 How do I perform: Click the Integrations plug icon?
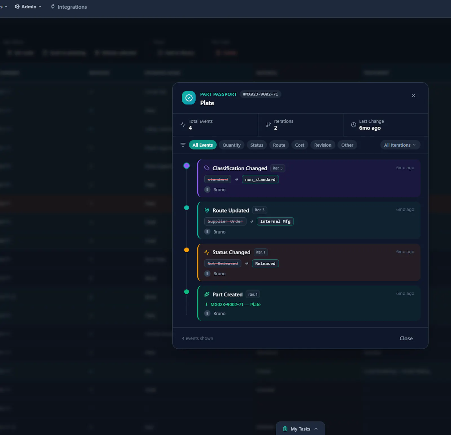coord(53,6)
